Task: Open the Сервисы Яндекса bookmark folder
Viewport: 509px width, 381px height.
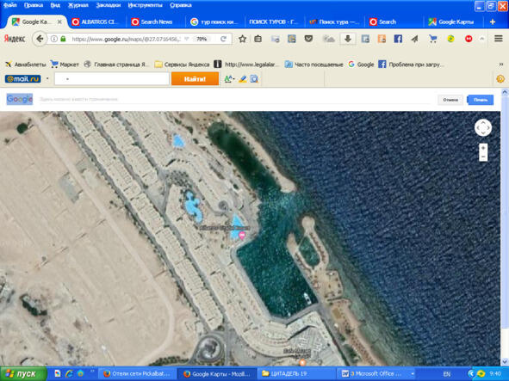Action: pos(182,65)
